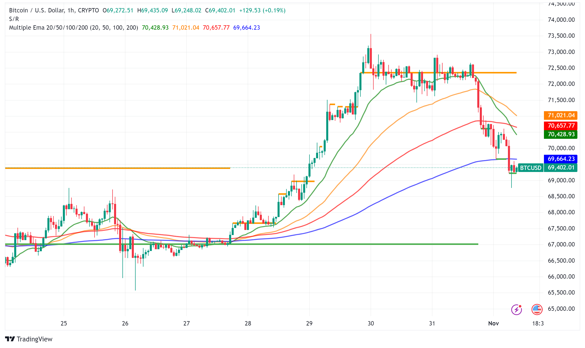Screen dimensions: 585x348
Task: Click the opening price value O69,272.51
Action: 118,10
